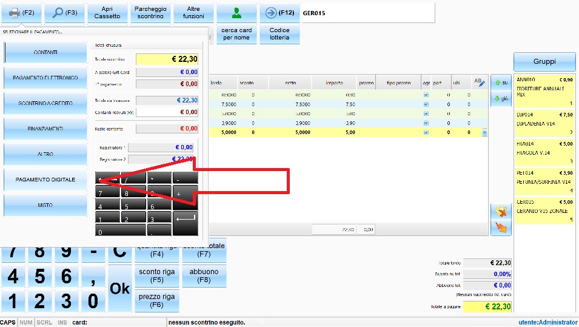
Task: Toggle 'agr' checkbox in the 3,90 row
Action: (426, 123)
